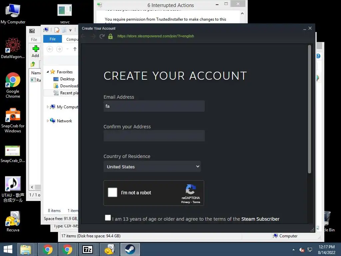Click the reCAPTCHA logo

[191, 189]
